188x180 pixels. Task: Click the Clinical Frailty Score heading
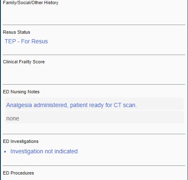click(24, 62)
